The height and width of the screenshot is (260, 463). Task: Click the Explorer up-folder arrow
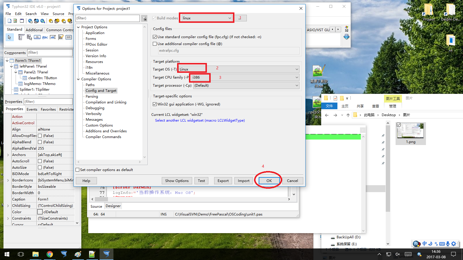pos(348,115)
